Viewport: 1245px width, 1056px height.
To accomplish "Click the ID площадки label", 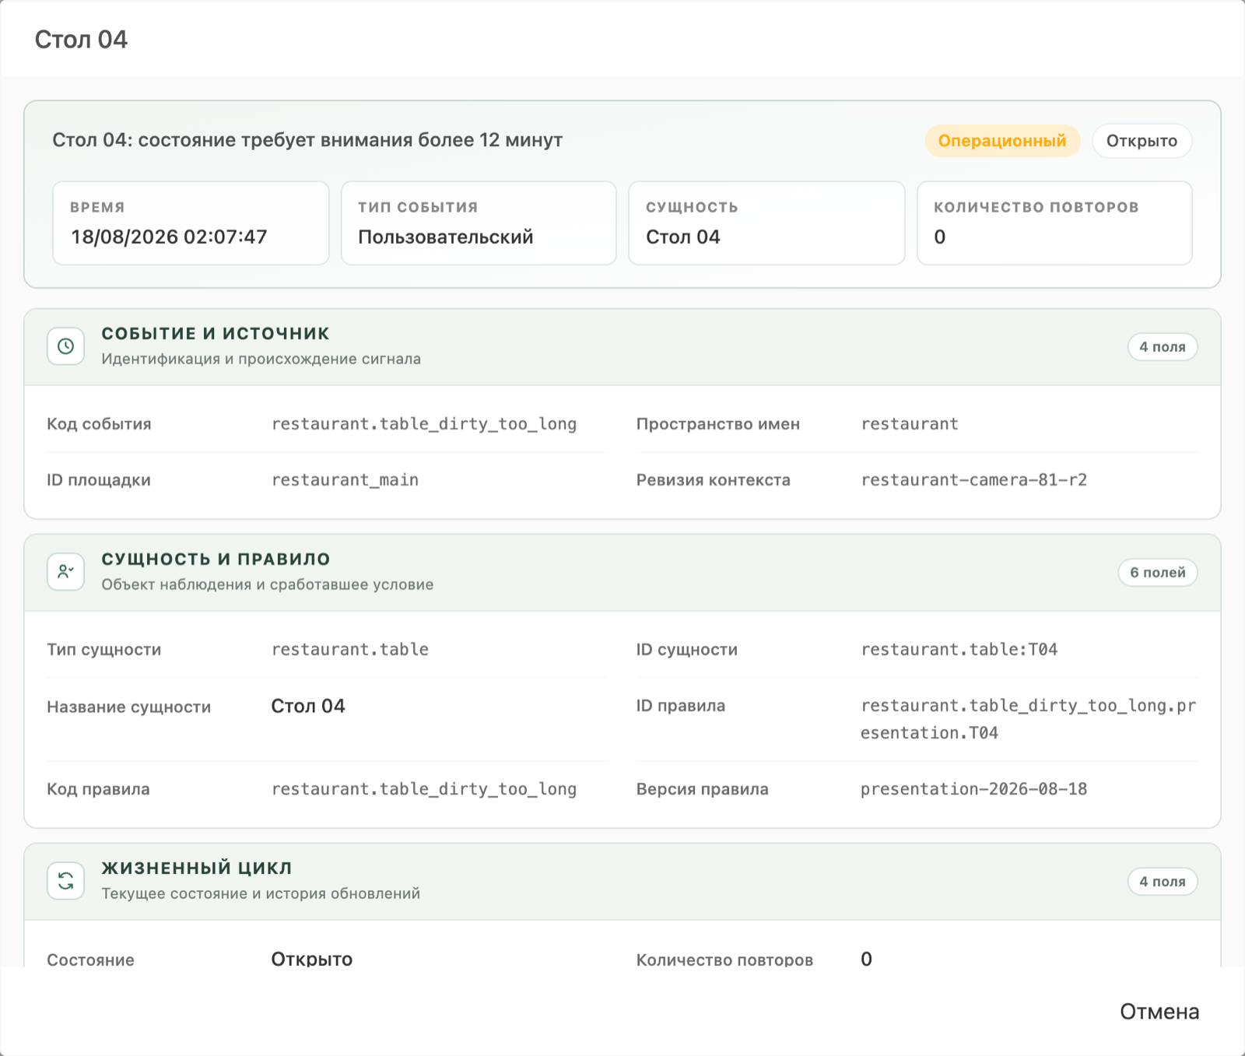I will pyautogui.click(x=99, y=480).
